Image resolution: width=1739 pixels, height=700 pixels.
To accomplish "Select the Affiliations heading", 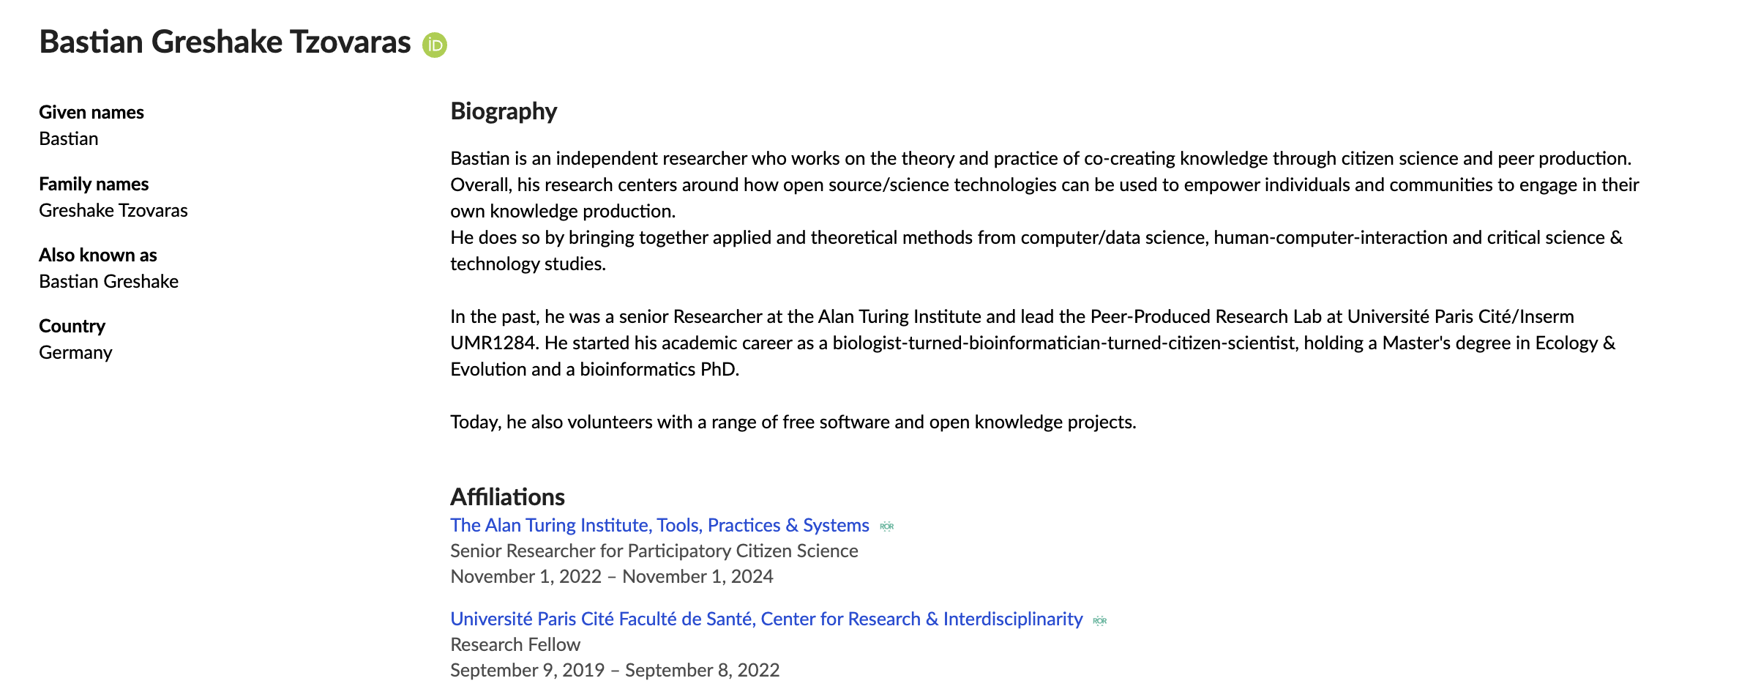I will pos(507,496).
